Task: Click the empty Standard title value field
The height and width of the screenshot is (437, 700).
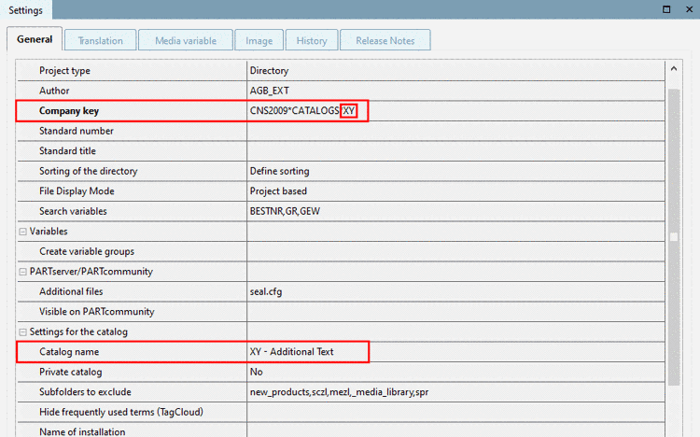Action: coord(455,151)
